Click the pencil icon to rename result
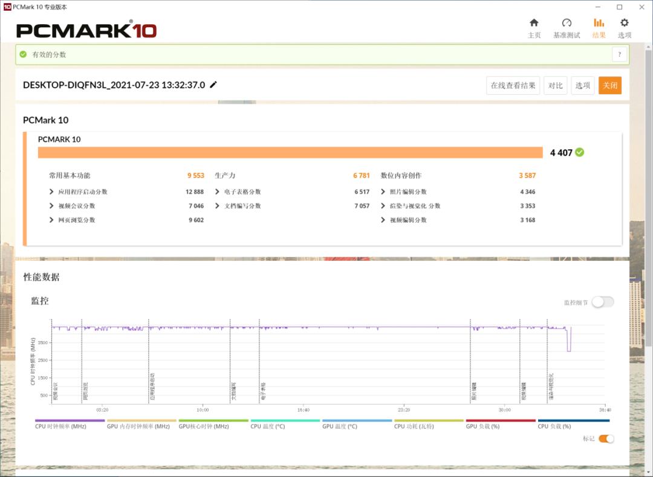This screenshot has width=653, height=477. pos(213,85)
